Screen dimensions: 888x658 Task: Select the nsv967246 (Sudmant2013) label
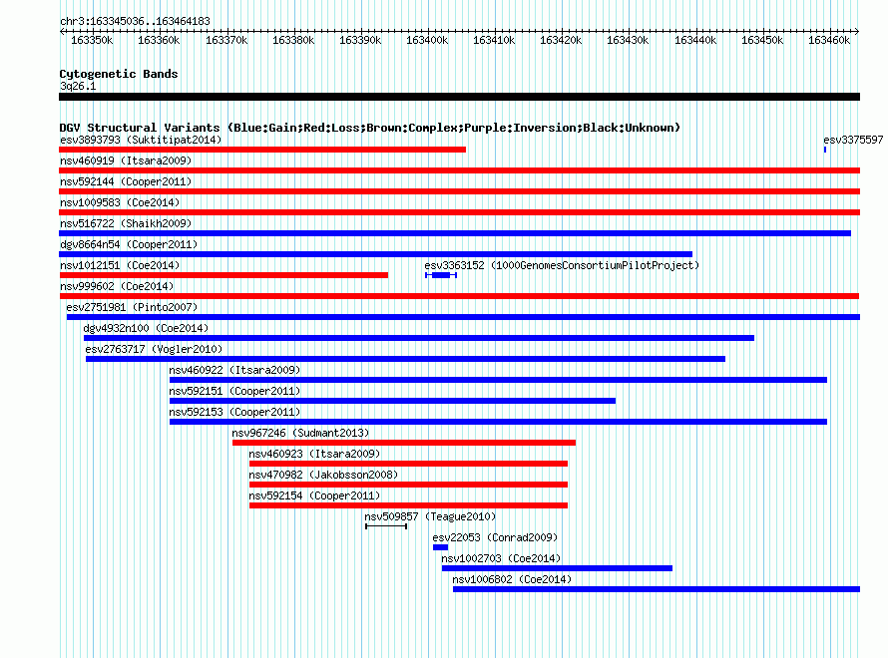(300, 433)
